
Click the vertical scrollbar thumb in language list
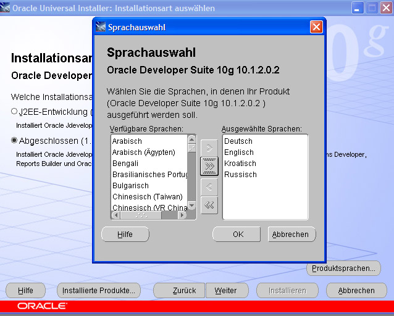coord(191,148)
